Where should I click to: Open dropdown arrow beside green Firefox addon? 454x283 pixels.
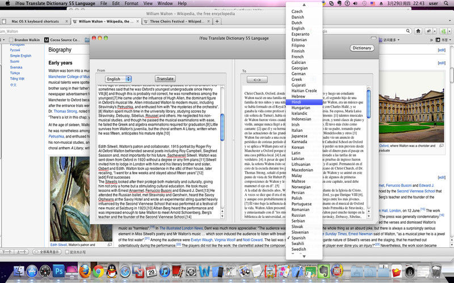click(x=449, y=31)
